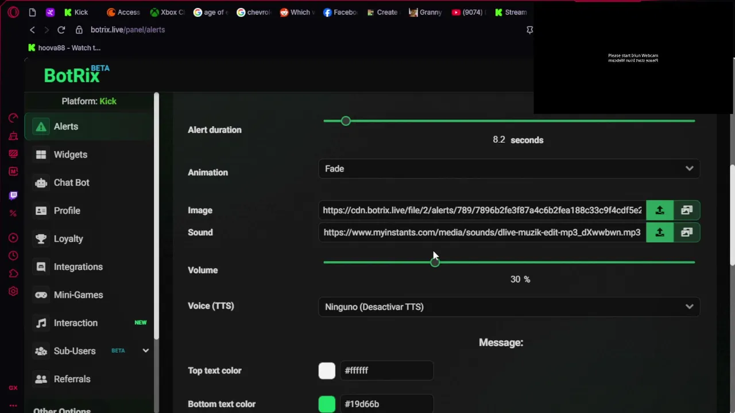Open the Widgets section
The width and height of the screenshot is (735, 413).
pos(89,154)
